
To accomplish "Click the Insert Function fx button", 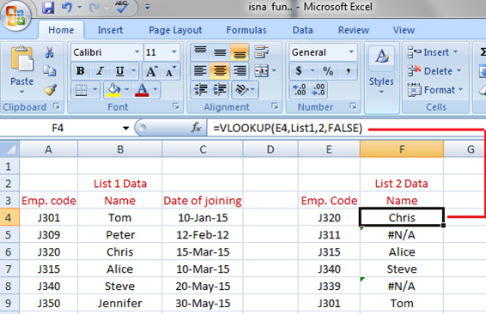I will tap(196, 128).
